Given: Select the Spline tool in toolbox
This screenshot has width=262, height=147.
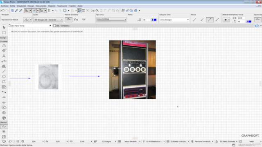Looking at the screenshot, I should 4,127.
